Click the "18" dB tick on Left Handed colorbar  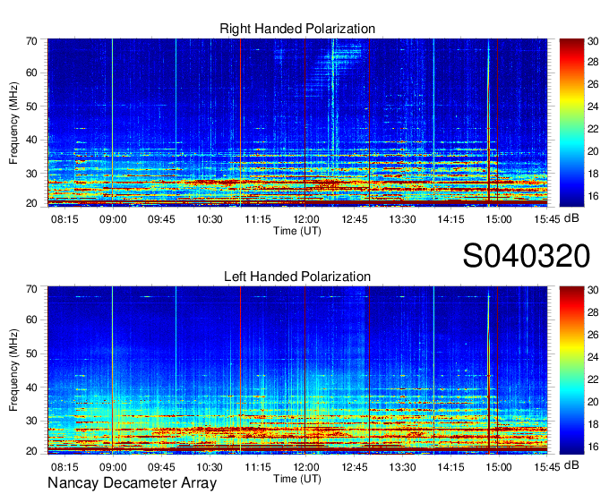[x=593, y=424]
